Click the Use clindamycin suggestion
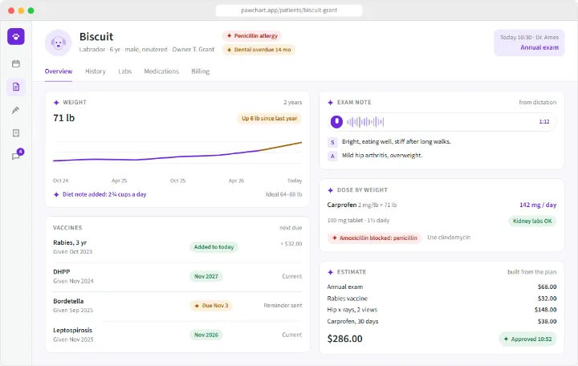Image resolution: width=578 pixels, height=366 pixels. click(449, 238)
